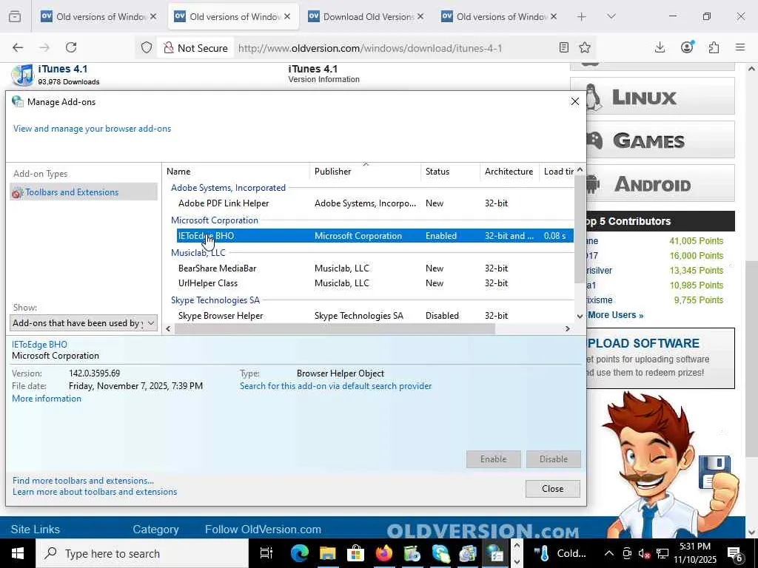Screen dimensions: 758x568
Task: Open the extensions puzzle-piece icon
Action: point(714,47)
